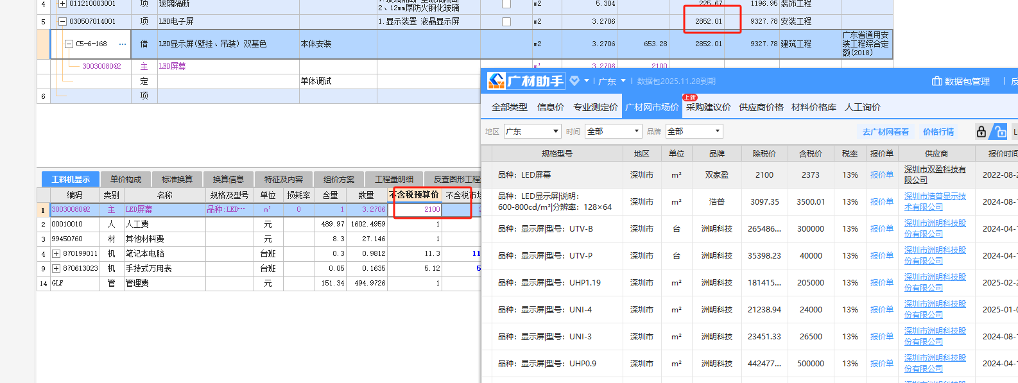Switch to 特征及内容 tab
This screenshot has width=1018, height=383.
click(284, 179)
